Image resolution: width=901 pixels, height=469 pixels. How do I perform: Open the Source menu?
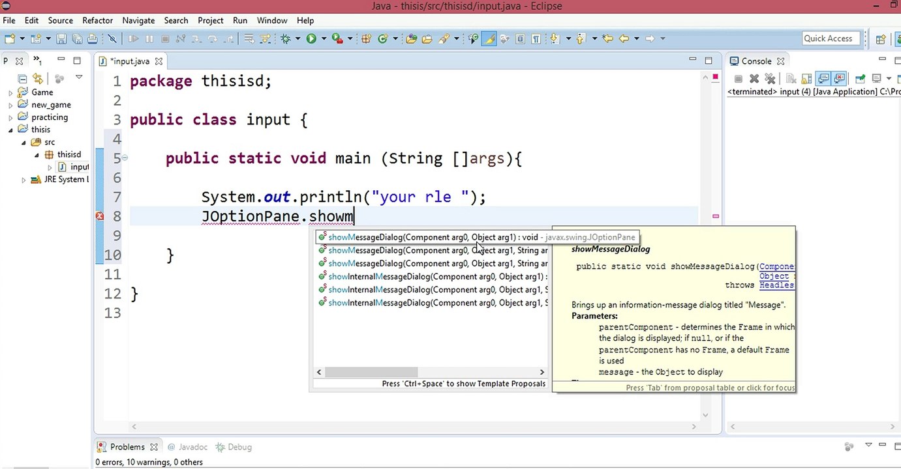pyautogui.click(x=60, y=20)
